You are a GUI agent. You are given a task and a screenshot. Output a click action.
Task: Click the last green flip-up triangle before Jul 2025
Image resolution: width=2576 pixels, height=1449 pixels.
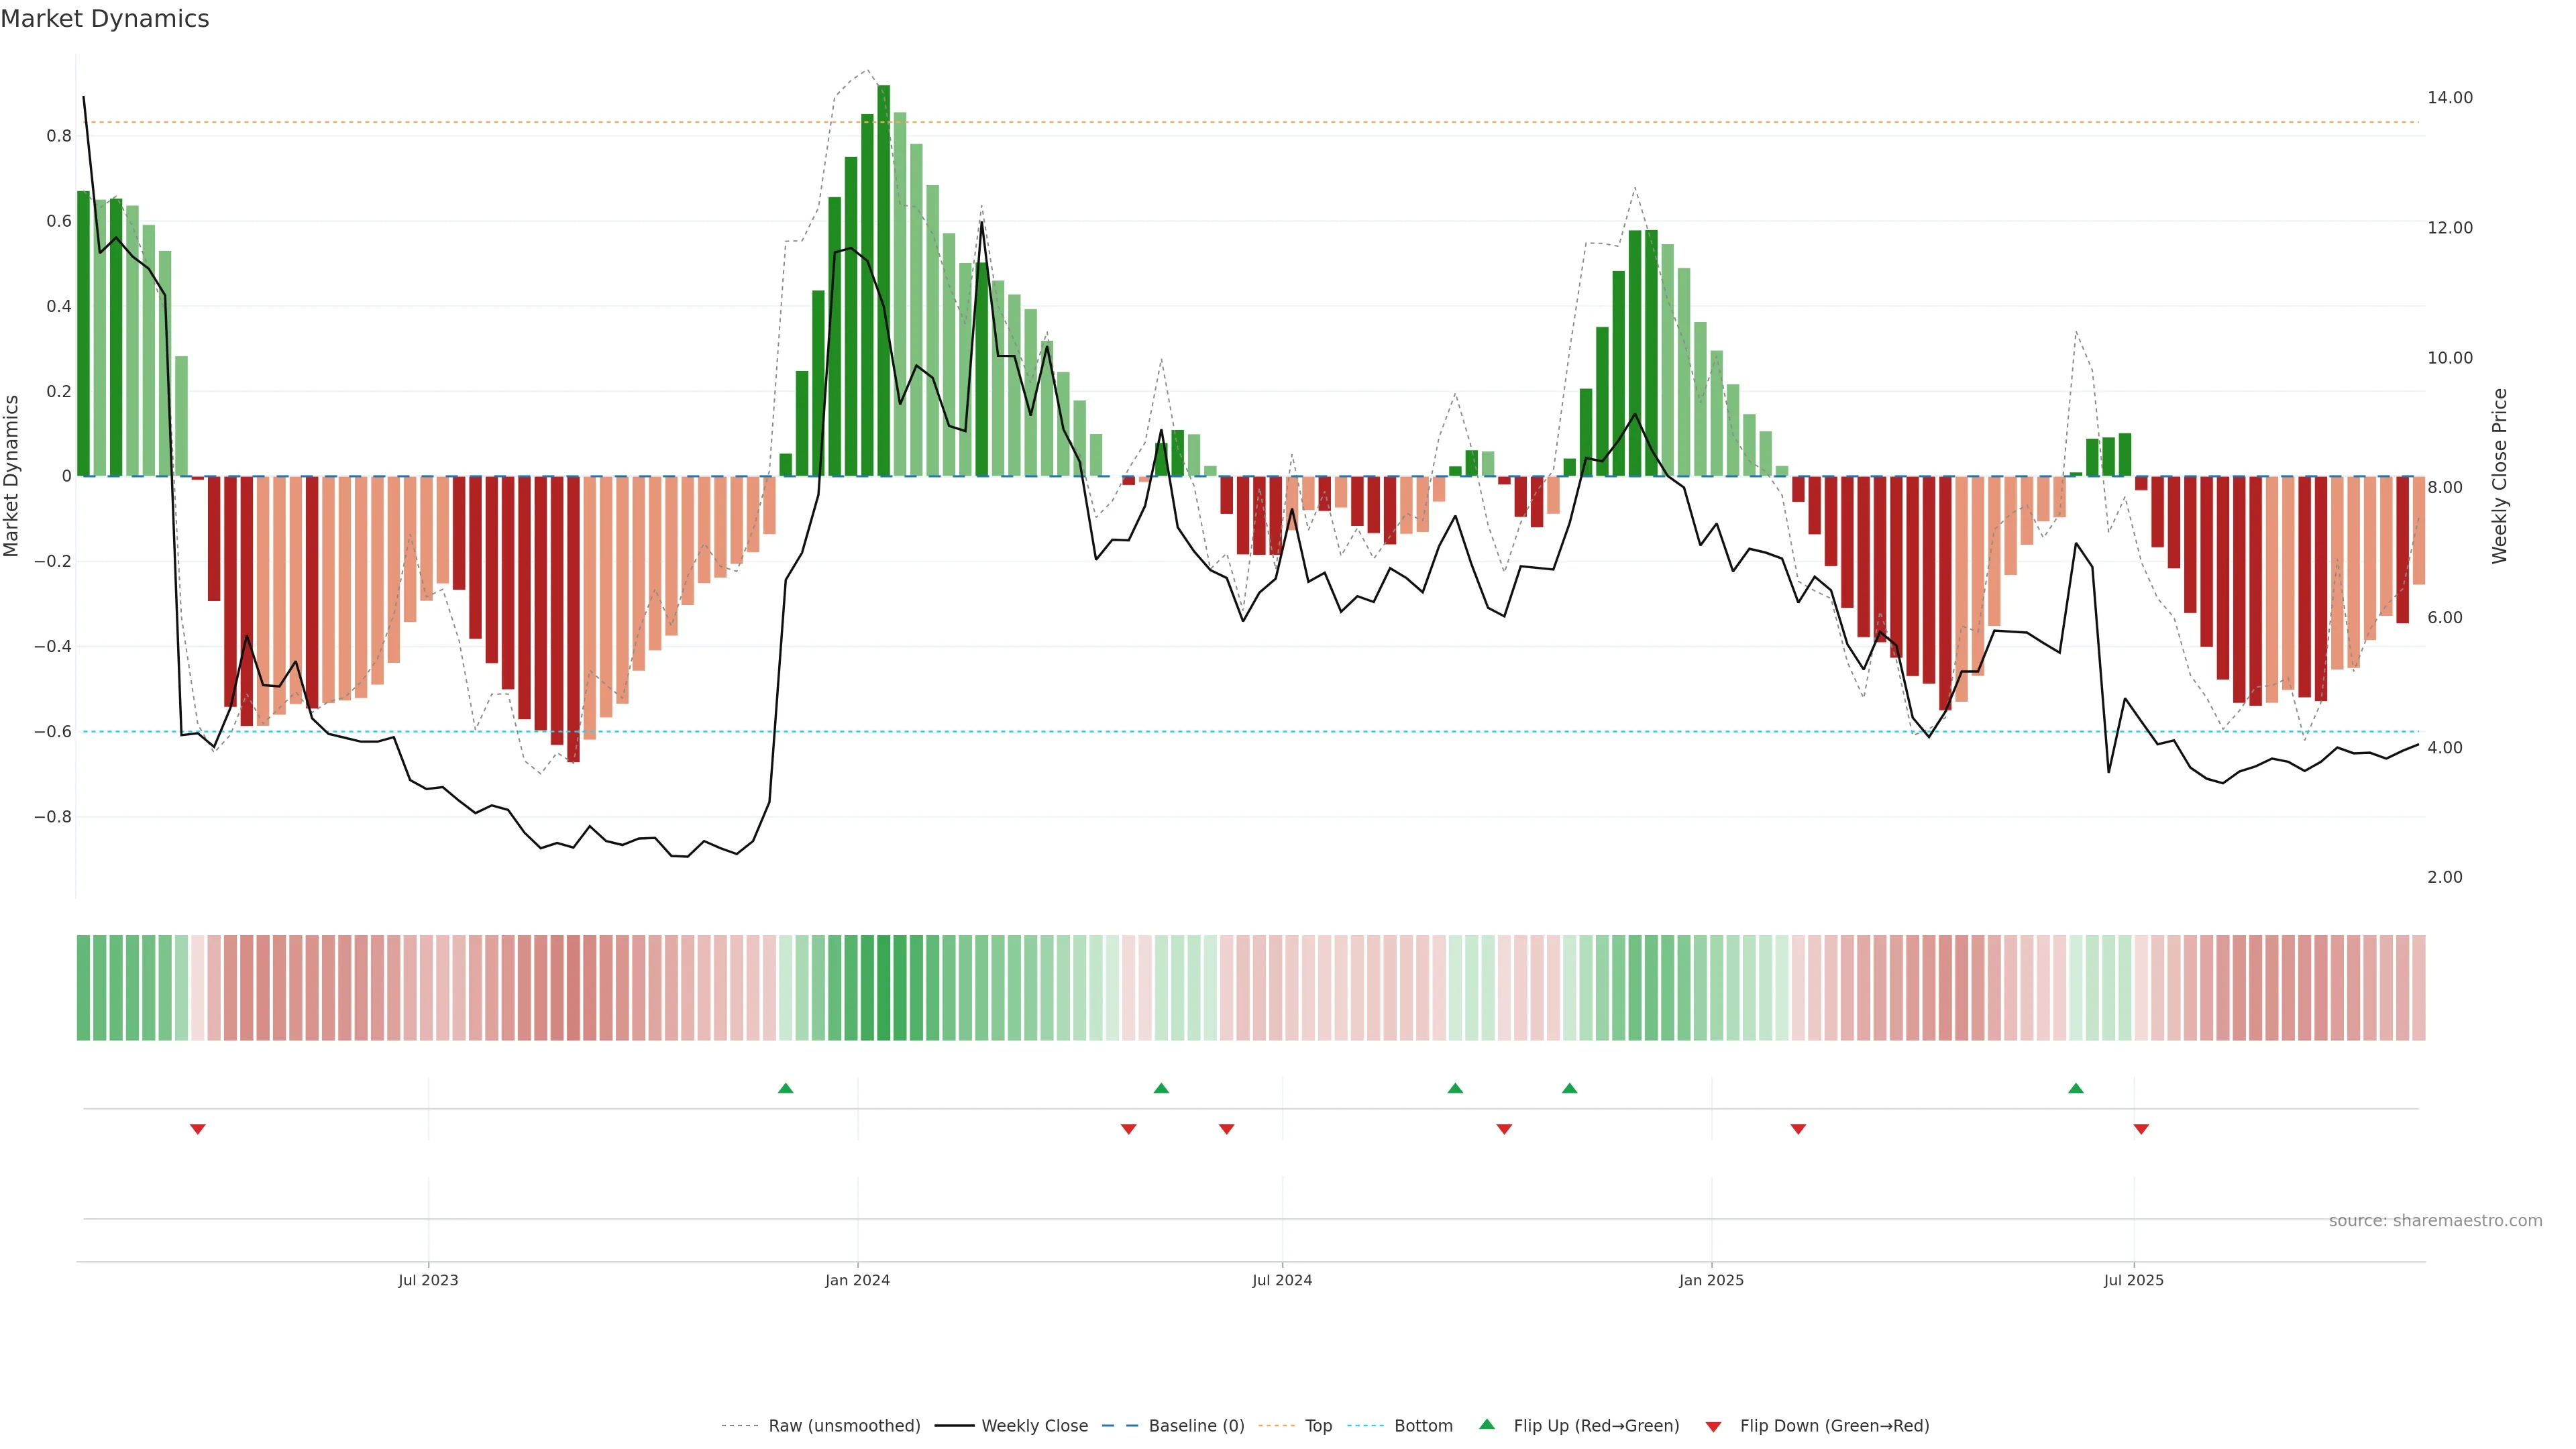2076,1088
